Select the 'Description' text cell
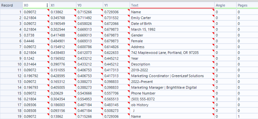The height and width of the screenshot is (119, 258). click(172, 64)
